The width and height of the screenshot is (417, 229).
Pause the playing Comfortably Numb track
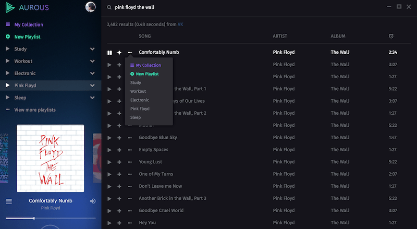(x=109, y=53)
